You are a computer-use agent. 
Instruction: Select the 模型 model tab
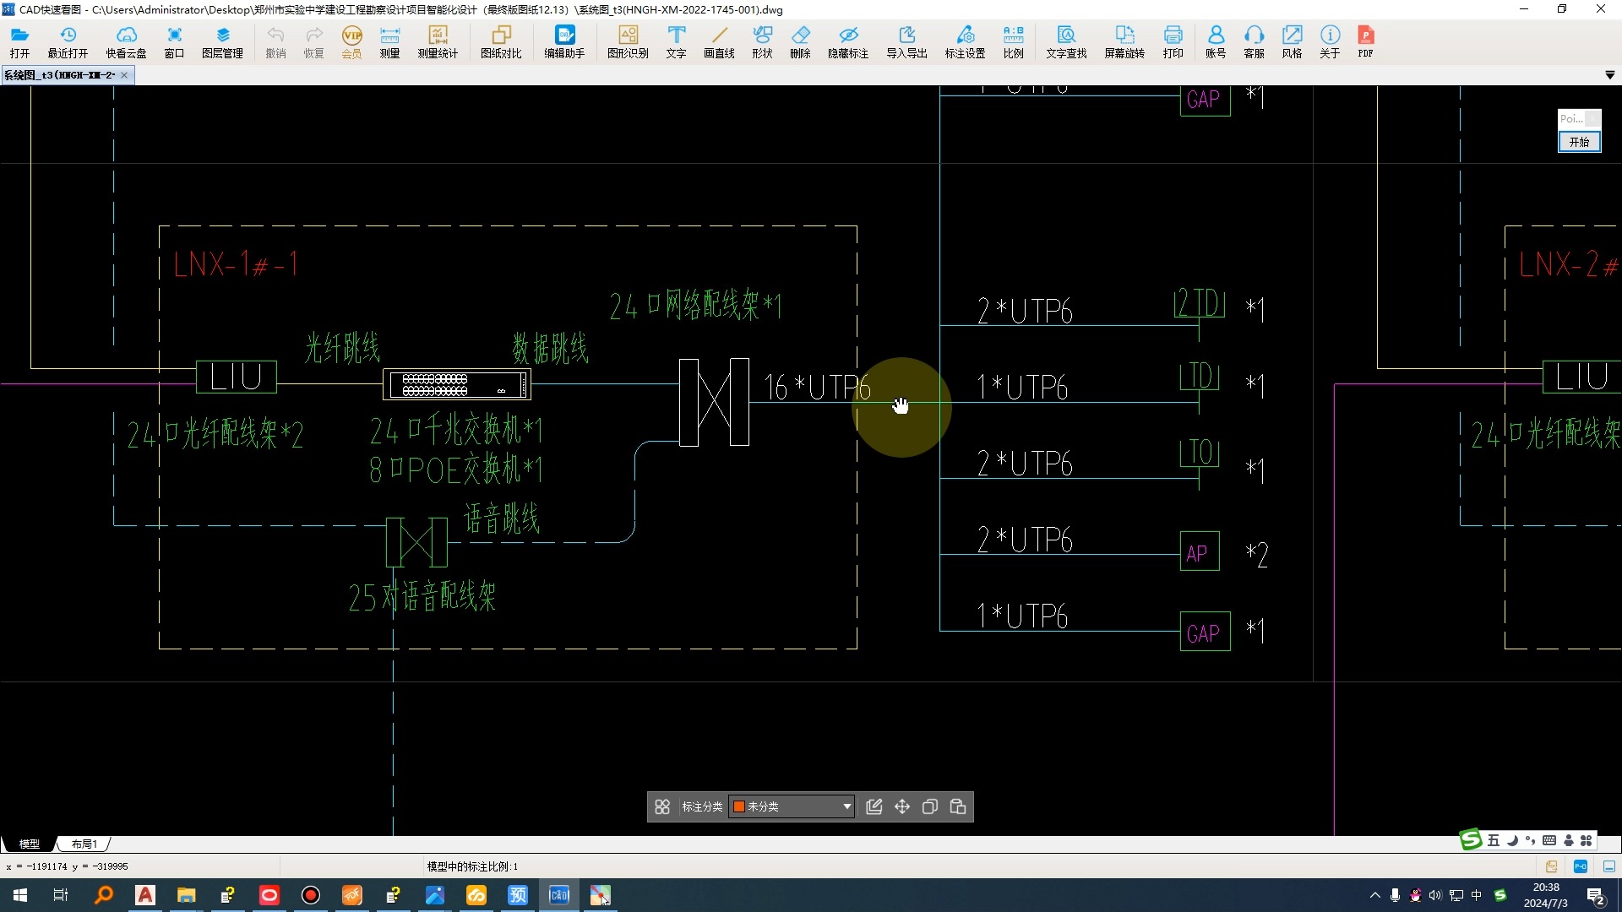click(30, 844)
